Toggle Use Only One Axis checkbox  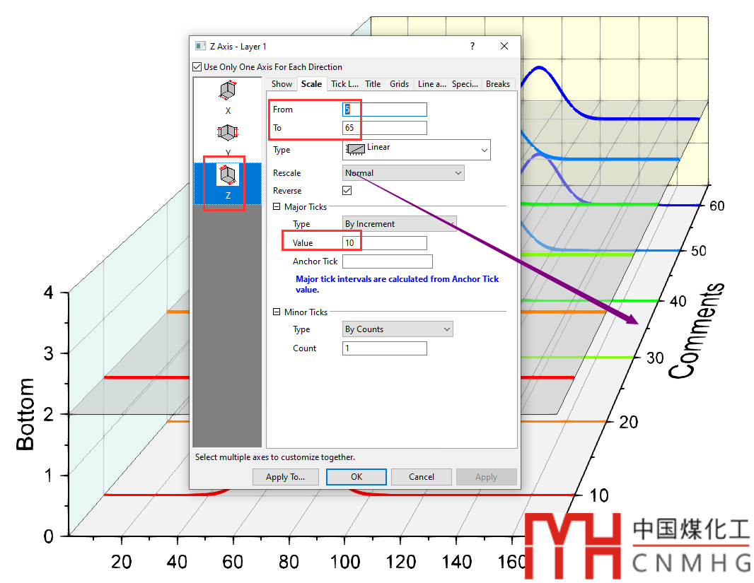[x=197, y=67]
